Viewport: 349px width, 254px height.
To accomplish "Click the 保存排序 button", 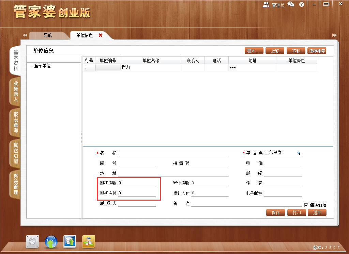I will (x=317, y=51).
